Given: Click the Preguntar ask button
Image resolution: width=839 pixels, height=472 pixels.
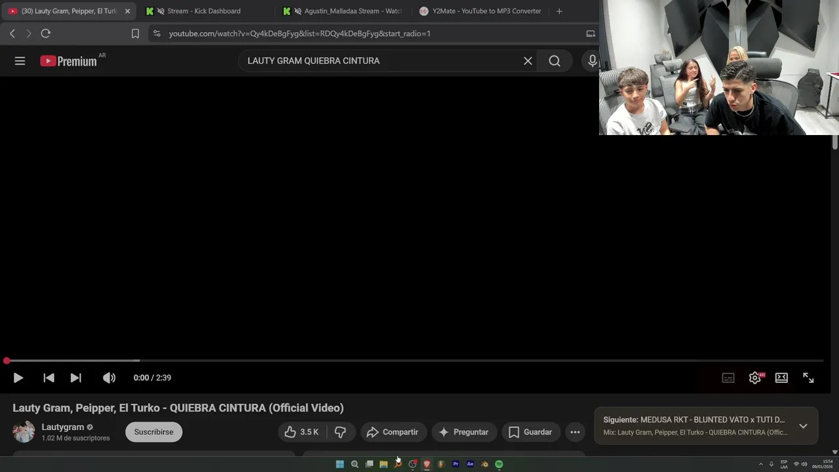Looking at the screenshot, I should click(x=463, y=432).
